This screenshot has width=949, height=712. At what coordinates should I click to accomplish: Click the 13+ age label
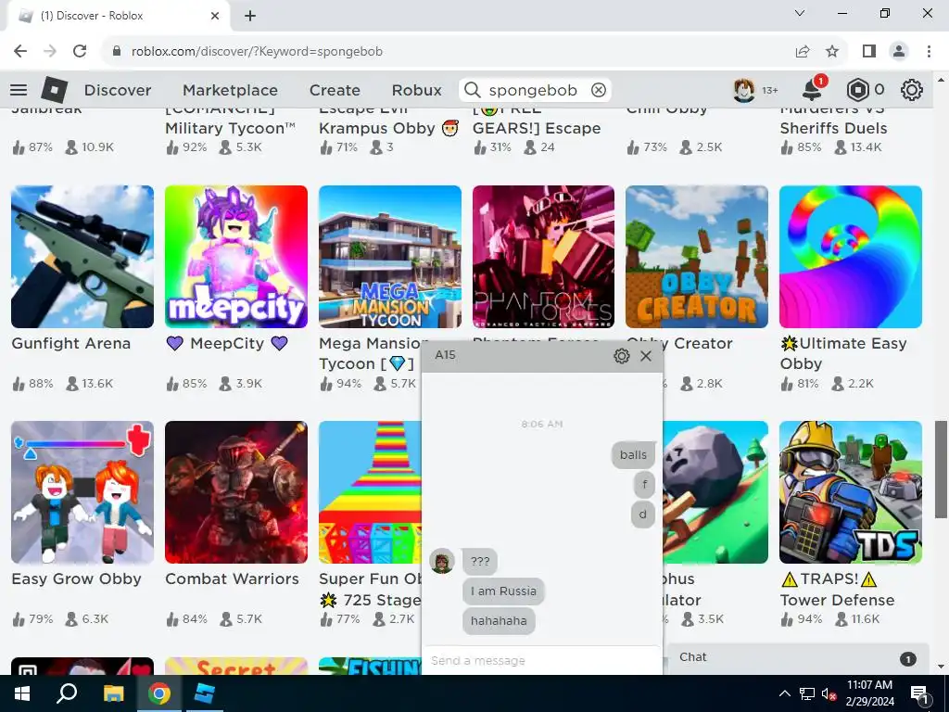(x=770, y=90)
